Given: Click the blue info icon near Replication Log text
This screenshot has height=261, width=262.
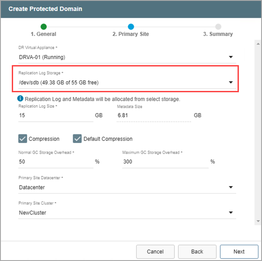Looking at the screenshot, I should 21,99.
